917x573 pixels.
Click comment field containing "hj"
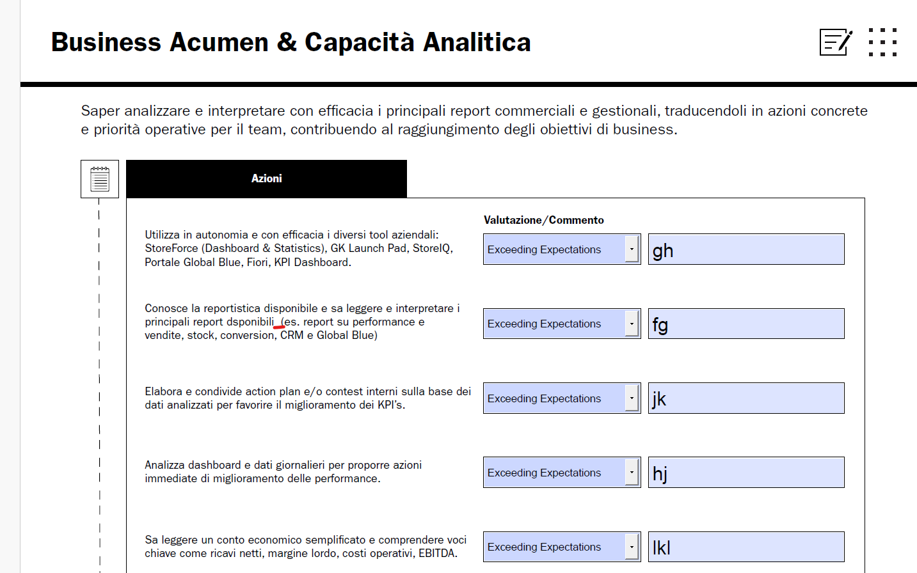(x=746, y=473)
